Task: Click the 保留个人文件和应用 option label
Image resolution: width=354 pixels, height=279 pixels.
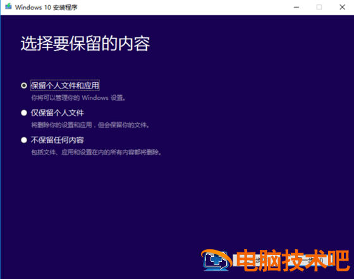Action: tap(64, 85)
